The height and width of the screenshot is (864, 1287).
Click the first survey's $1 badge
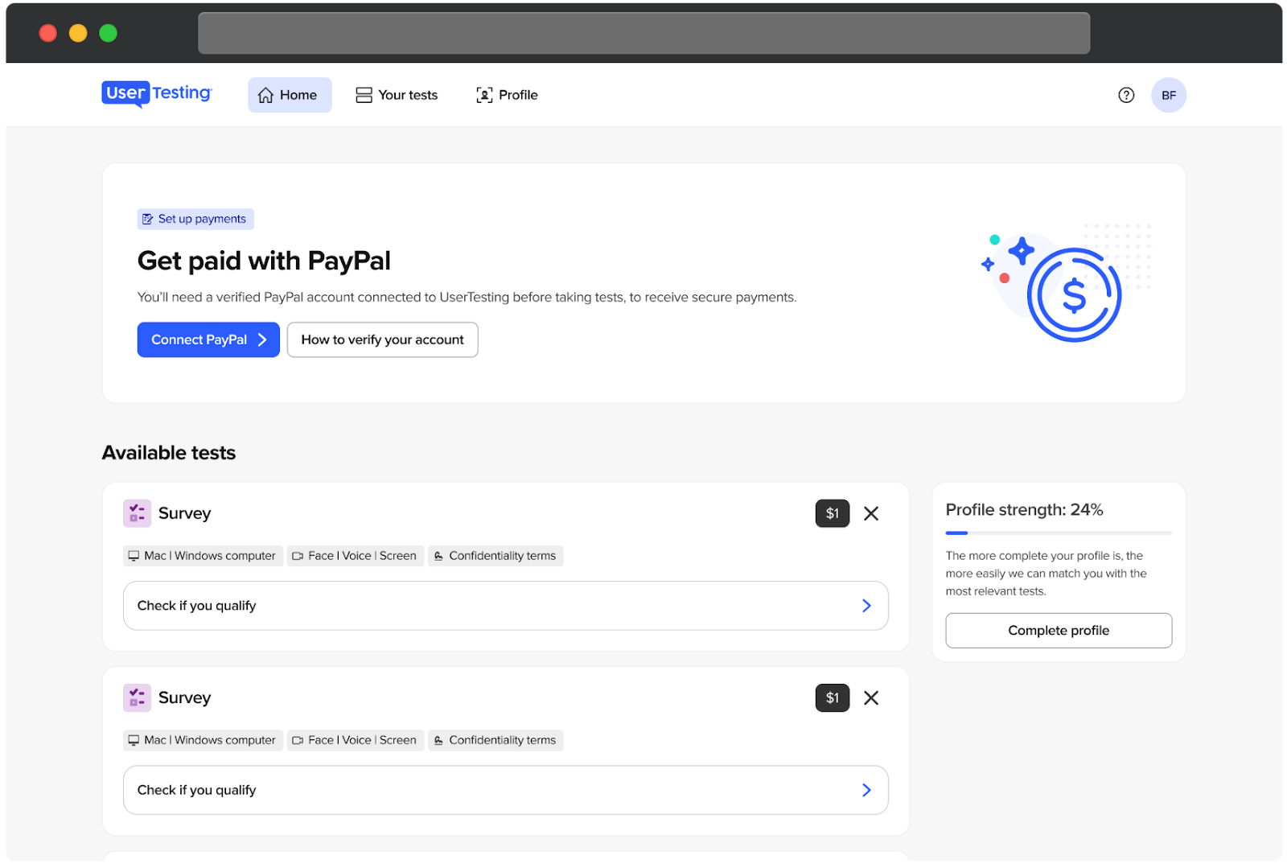click(x=832, y=513)
